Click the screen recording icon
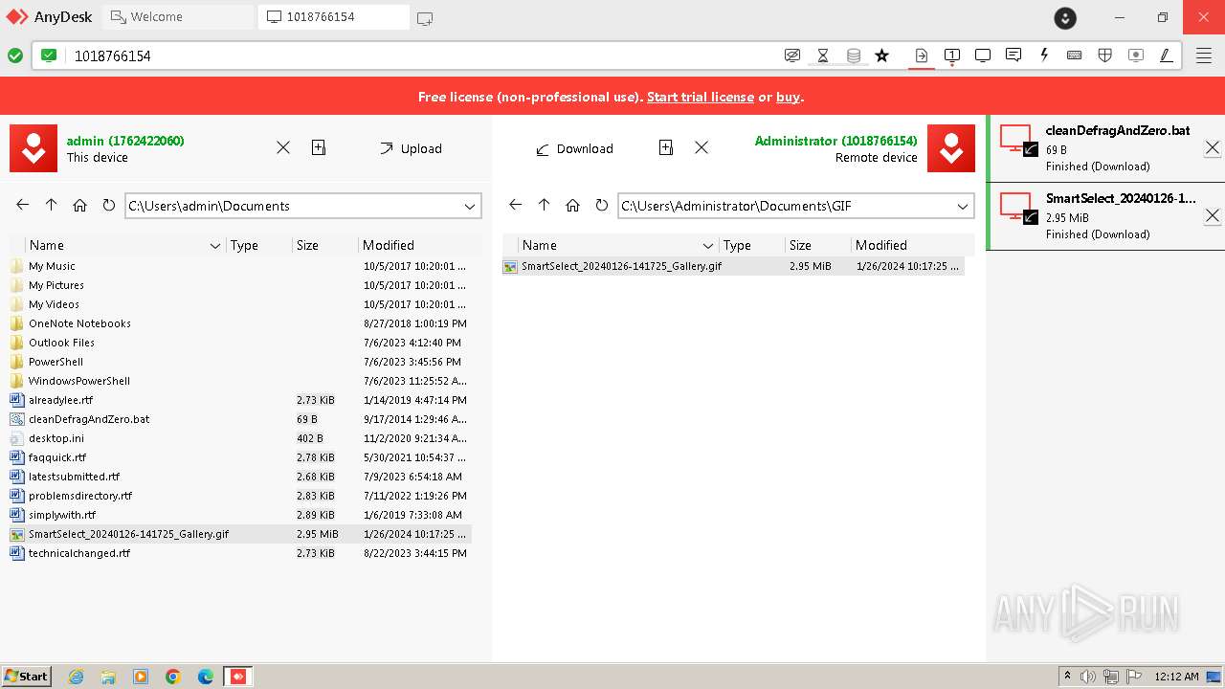Screen dimensions: 1225x689 click(x=1136, y=56)
